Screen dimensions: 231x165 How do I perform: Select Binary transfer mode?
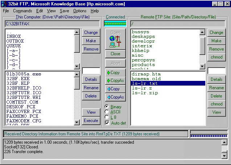click(x=113, y=107)
